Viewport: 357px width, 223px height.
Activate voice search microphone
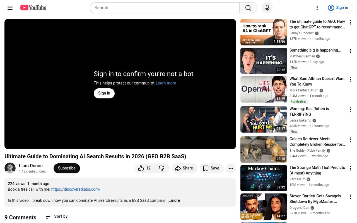[x=267, y=8]
